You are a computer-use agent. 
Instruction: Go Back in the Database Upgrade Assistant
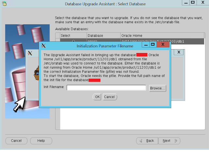147,141
